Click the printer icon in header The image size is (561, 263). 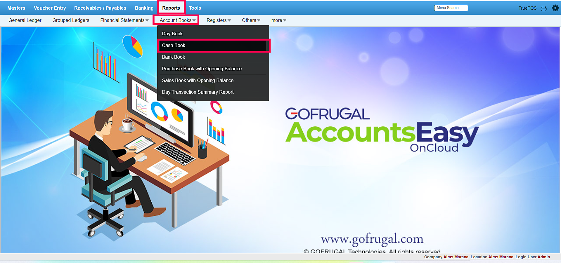[x=543, y=8]
